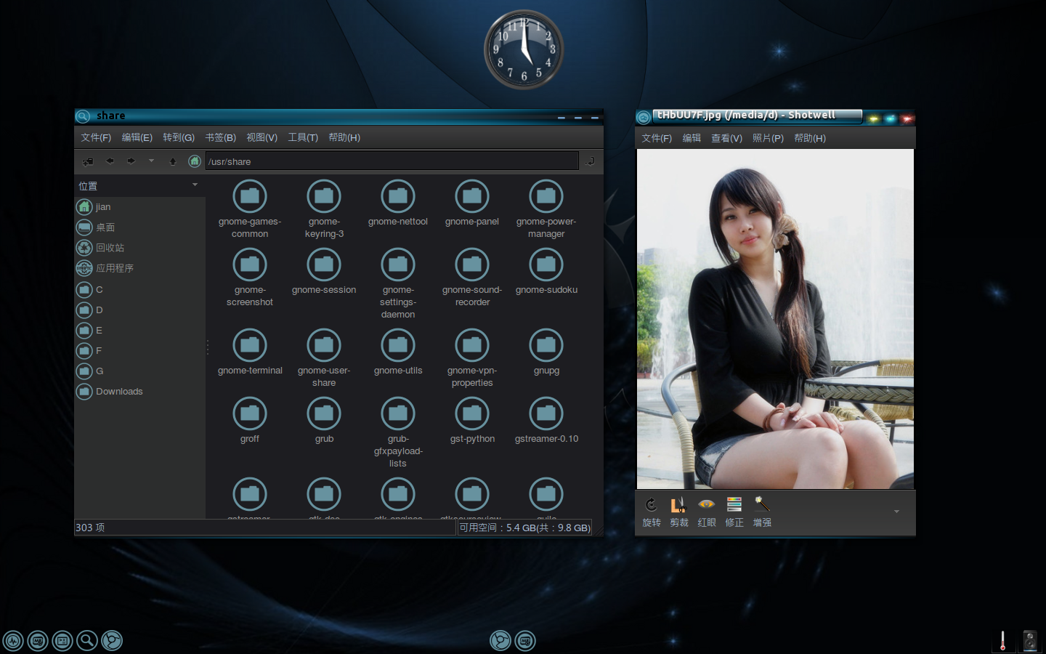Select the gnome-vpn-properties folder
Image resolution: width=1046 pixels, height=654 pixels.
click(x=472, y=358)
